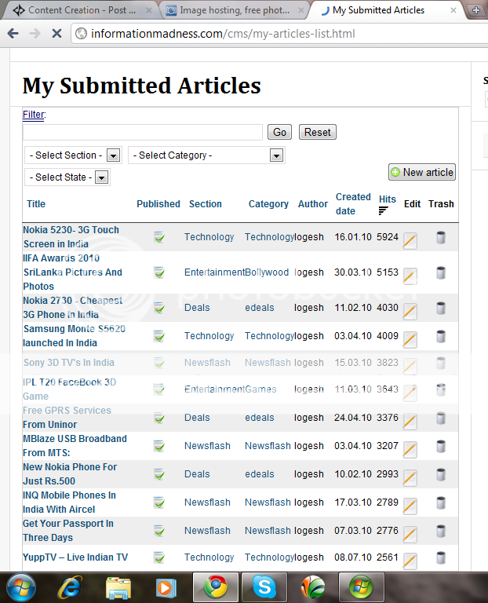The image size is (488, 603).
Task: Edit the Nokia 2730 article
Action: (410, 312)
